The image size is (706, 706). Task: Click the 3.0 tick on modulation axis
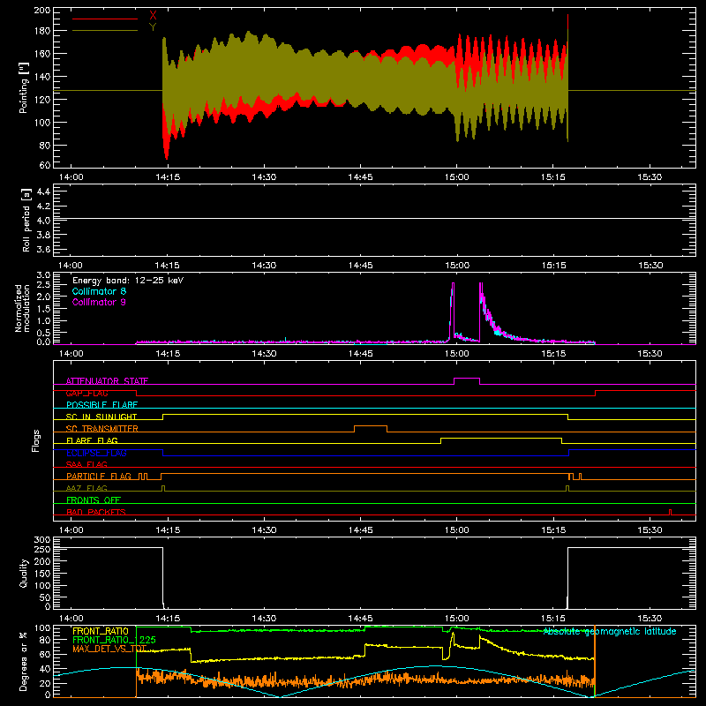(x=43, y=275)
